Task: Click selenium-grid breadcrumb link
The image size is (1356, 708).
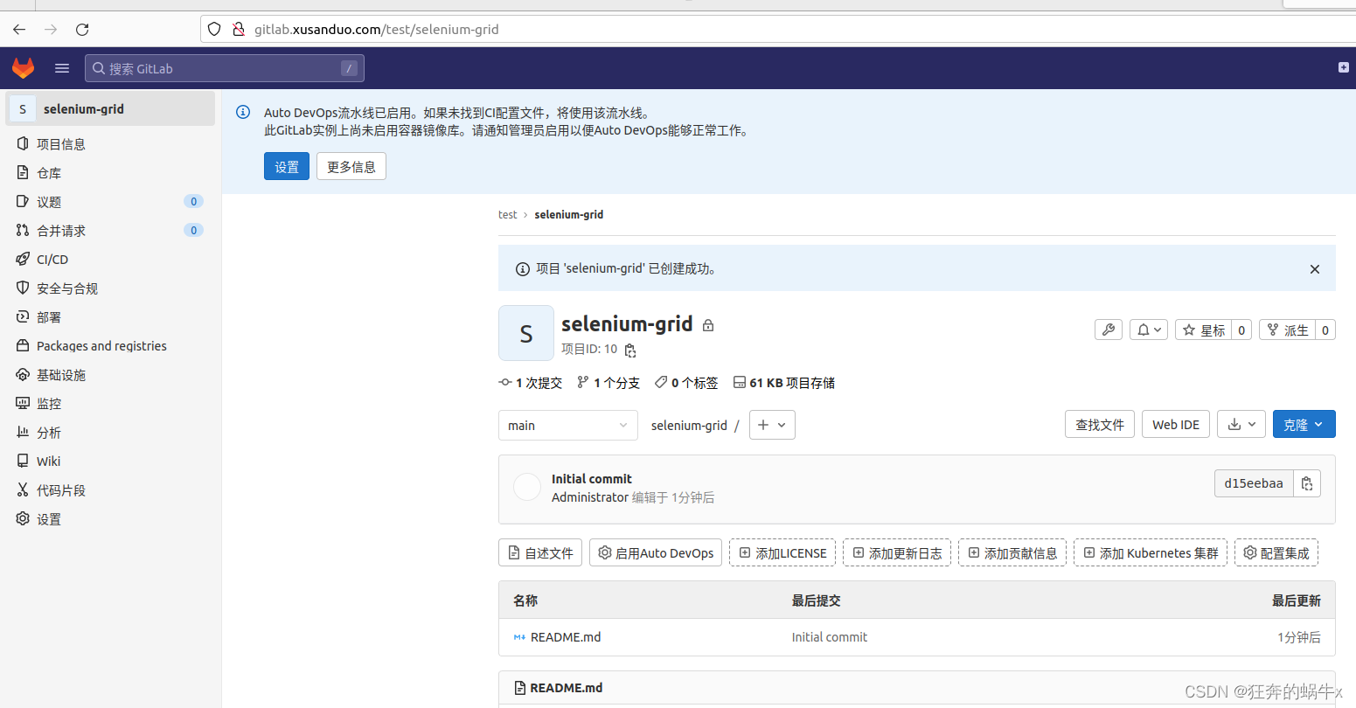Action: tap(569, 214)
